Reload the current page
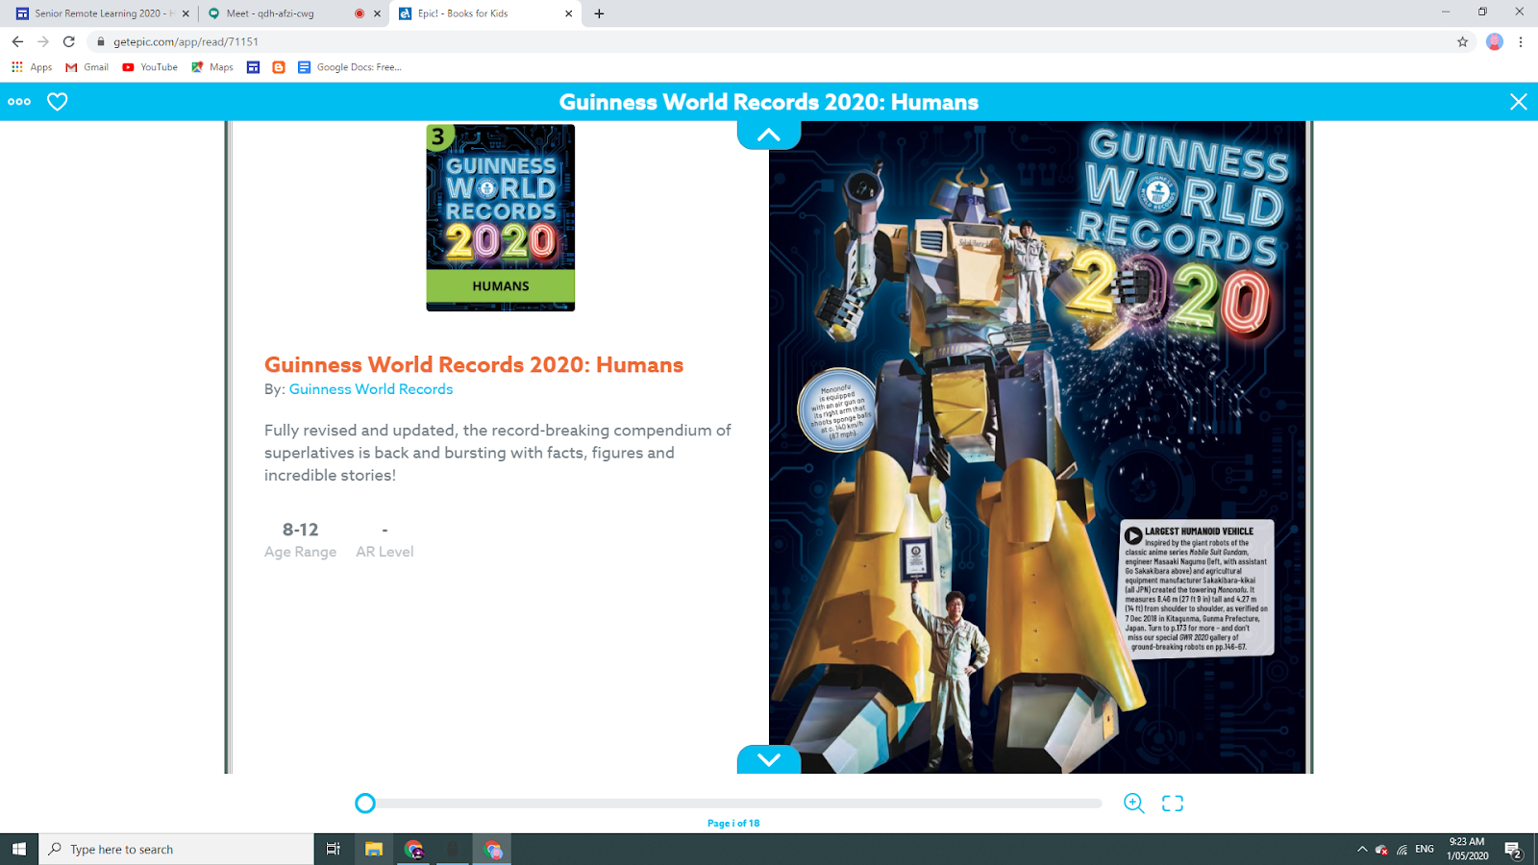 click(69, 41)
